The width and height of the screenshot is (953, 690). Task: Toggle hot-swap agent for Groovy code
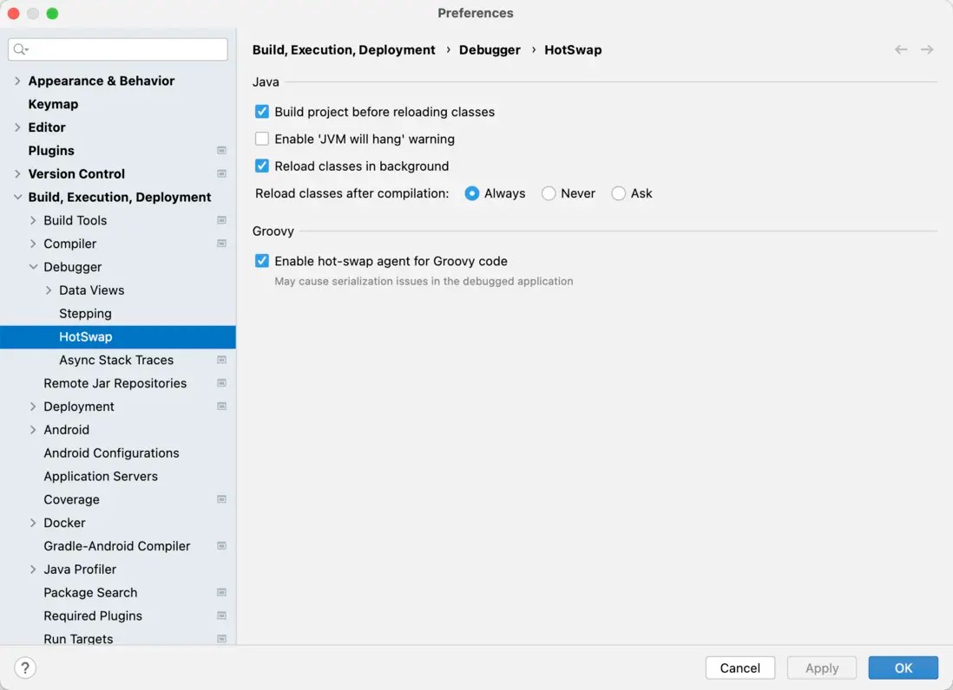262,261
